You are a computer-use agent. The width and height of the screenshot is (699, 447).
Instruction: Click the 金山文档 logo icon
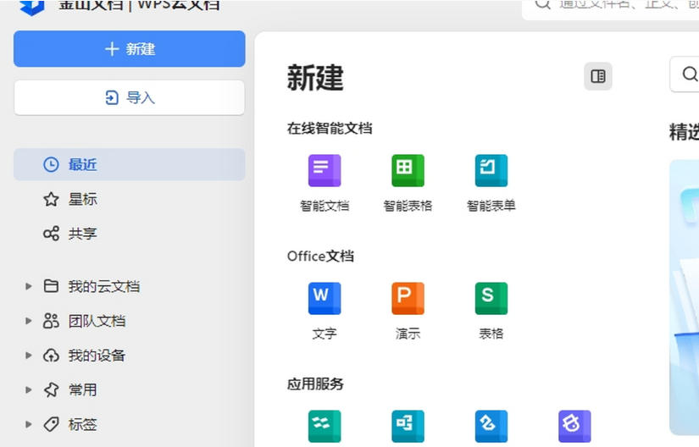coord(32,6)
